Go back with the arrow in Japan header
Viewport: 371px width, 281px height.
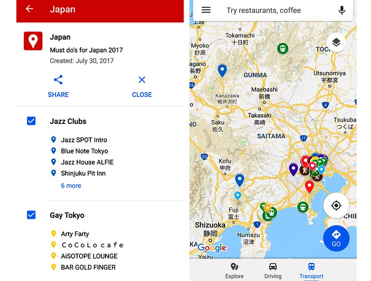(x=29, y=9)
